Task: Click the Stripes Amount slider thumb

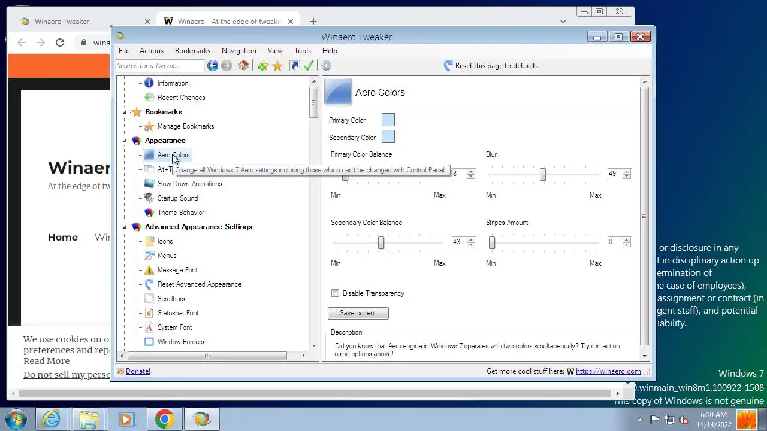Action: coord(492,242)
